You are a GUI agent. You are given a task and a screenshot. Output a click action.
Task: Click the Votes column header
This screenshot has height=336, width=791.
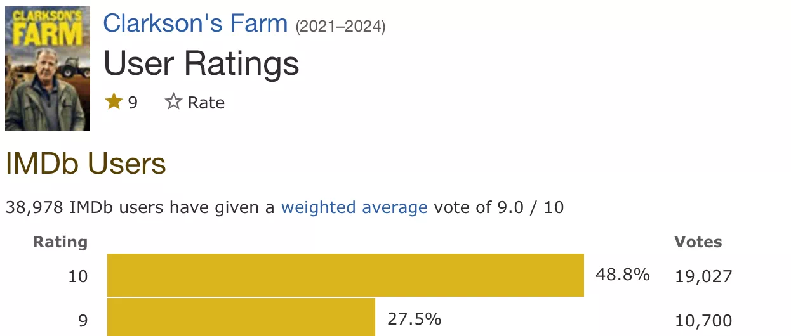[698, 242]
